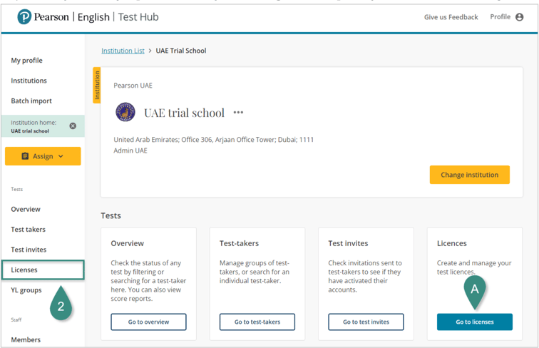Viewport: 539px width, 348px height.
Task: Click the UAE trial school crest logo
Action: (x=125, y=113)
